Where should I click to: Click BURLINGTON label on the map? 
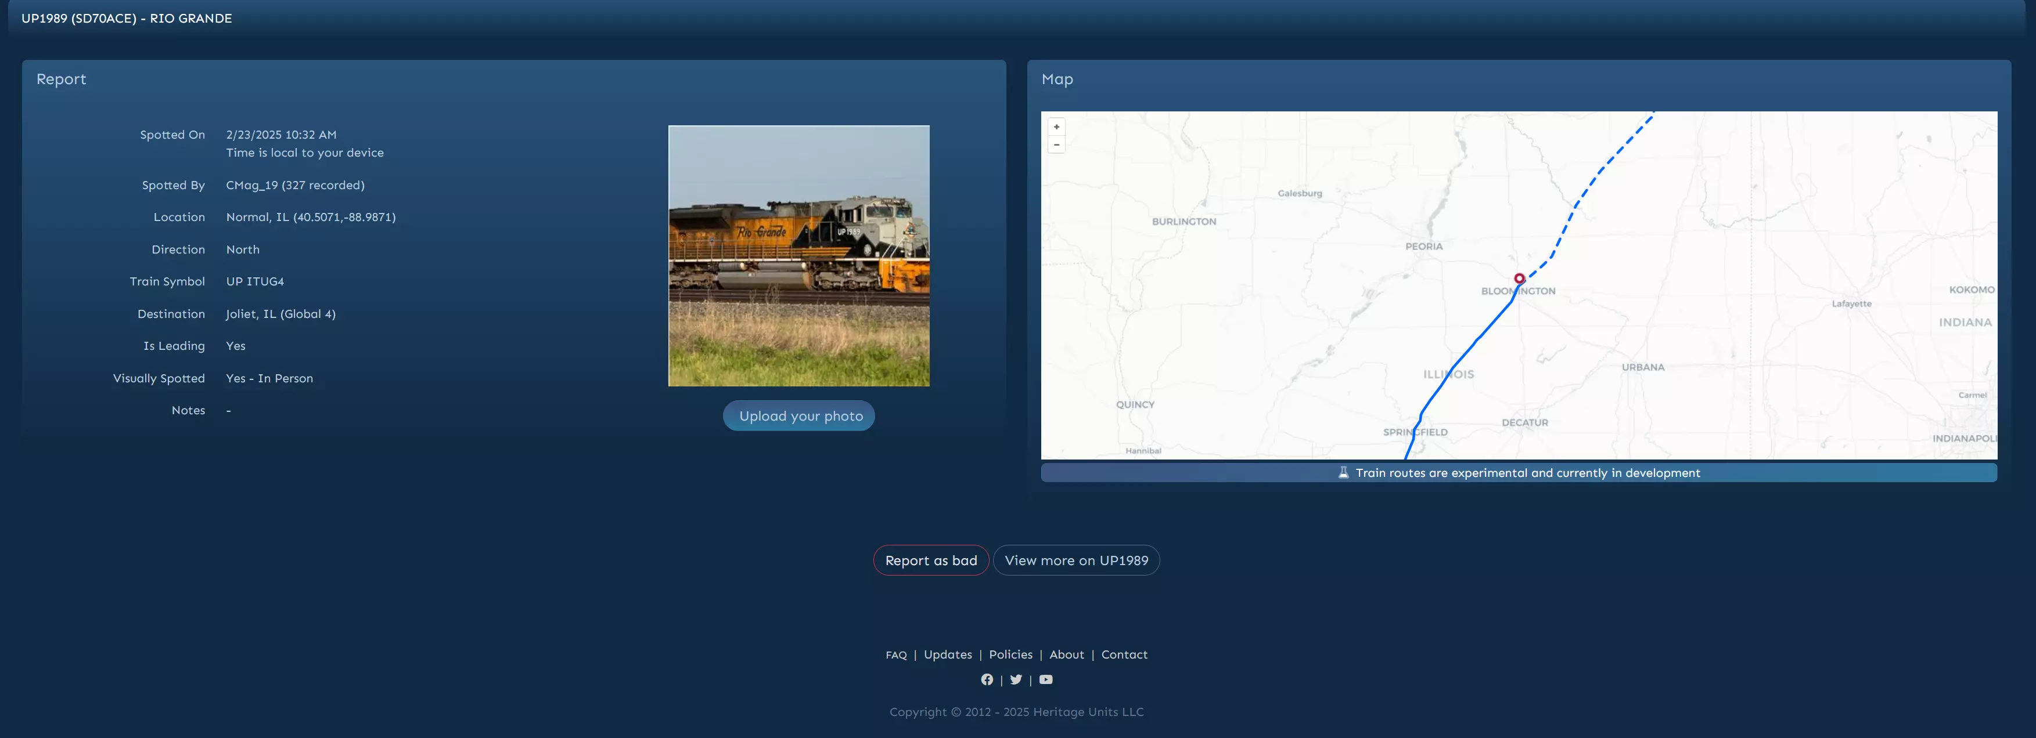(x=1183, y=222)
